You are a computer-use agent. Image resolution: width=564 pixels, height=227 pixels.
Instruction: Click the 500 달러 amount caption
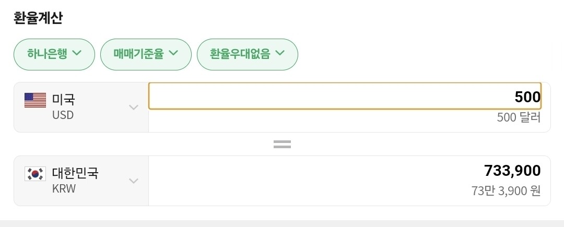pos(519,117)
